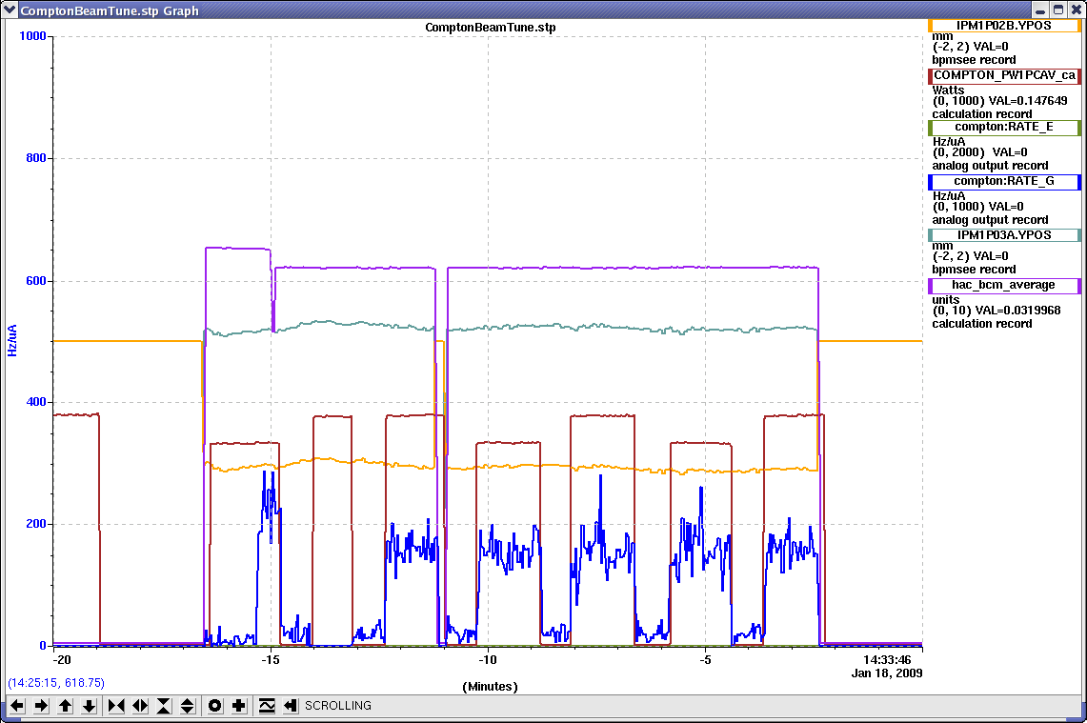
Task: Open the window menu in title bar
Action: coord(9,10)
